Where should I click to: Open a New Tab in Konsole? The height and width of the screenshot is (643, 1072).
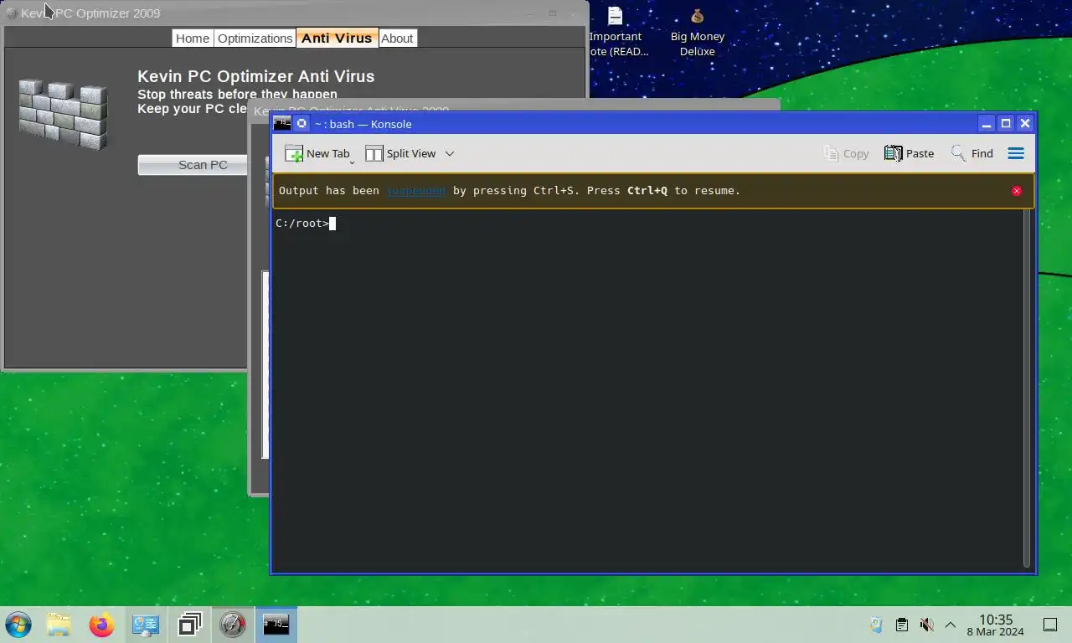(x=317, y=153)
